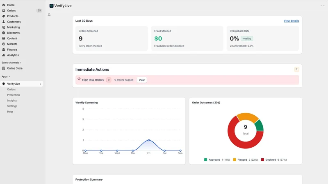Click the '9 orders flagged' text
This screenshot has height=184, width=328.
[124, 80]
